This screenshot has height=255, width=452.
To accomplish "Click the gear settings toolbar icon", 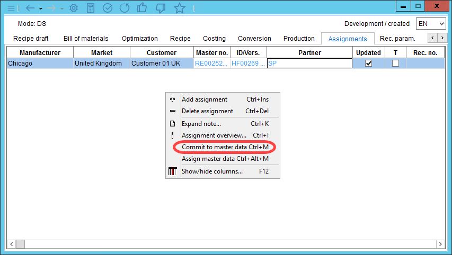I will [x=74, y=8].
